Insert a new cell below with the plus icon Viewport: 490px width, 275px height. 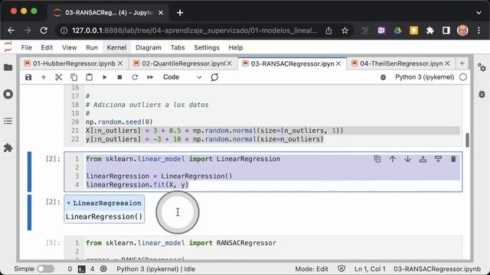(44, 77)
